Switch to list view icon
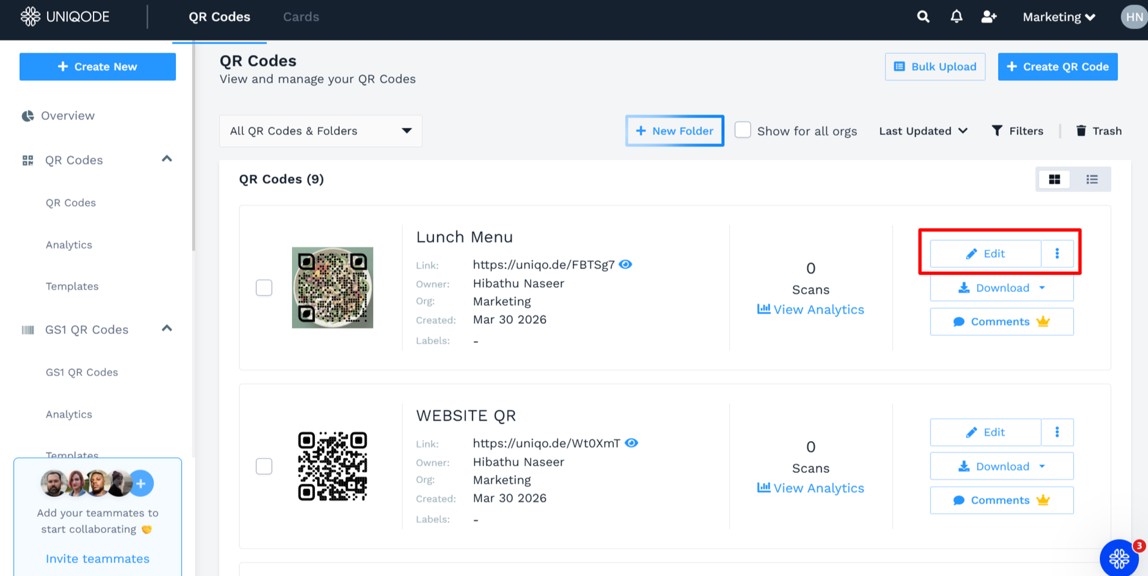 [x=1091, y=179]
